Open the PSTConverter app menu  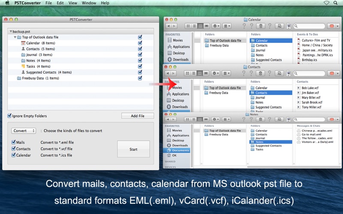tap(27, 3)
